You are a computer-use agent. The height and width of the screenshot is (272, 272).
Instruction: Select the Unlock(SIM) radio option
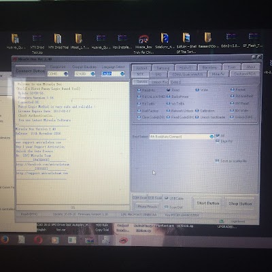(x=241, y=117)
